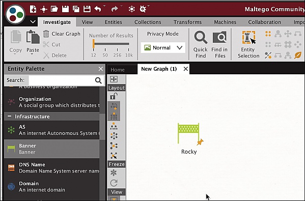Select the New Graph (1) tab

(159, 69)
